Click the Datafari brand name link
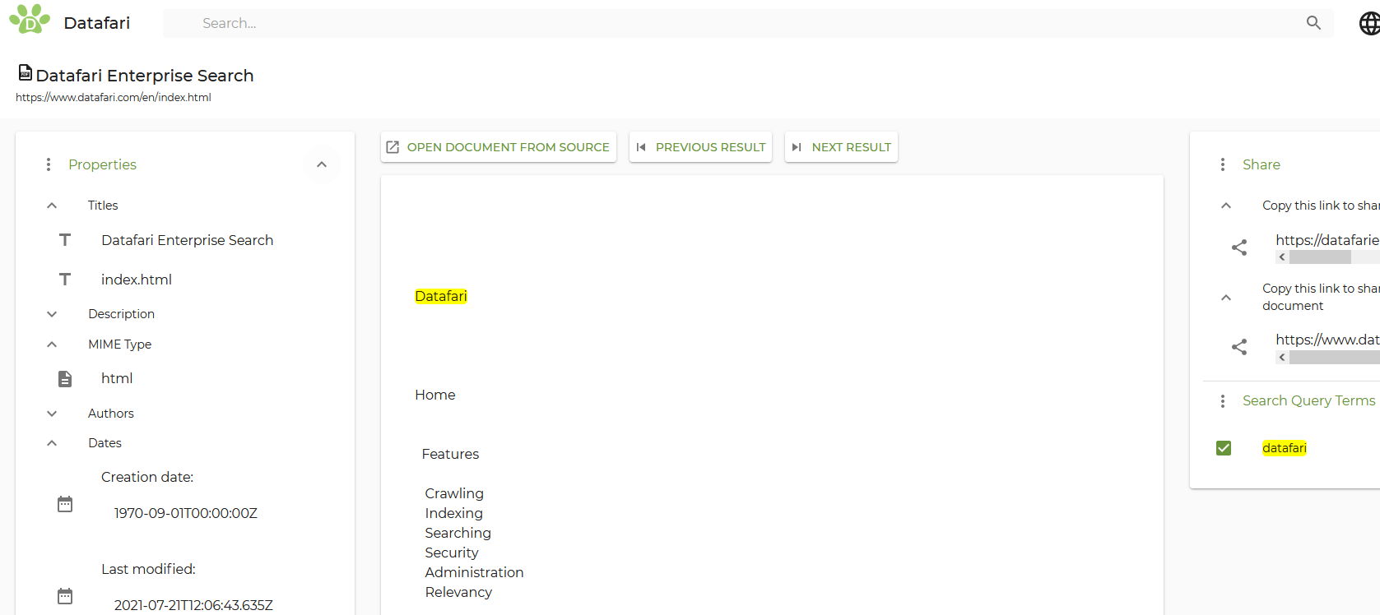Screen dimensions: 1380x615 (x=97, y=23)
